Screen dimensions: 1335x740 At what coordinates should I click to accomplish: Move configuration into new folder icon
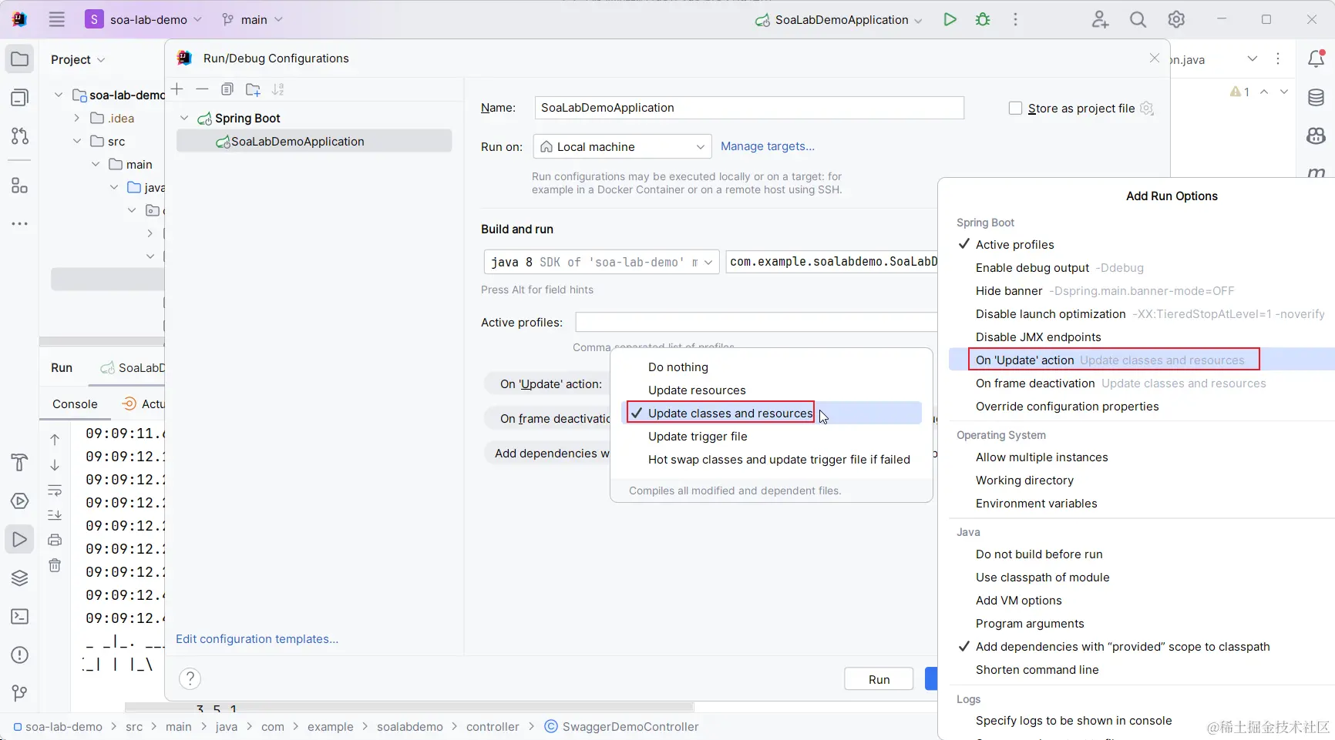coord(253,89)
